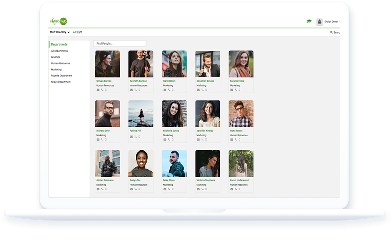
Task: Open the graduation cap training icon
Action: coord(309,21)
